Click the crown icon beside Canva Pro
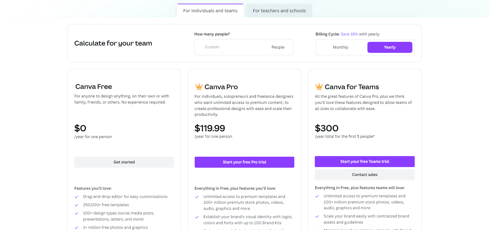The height and width of the screenshot is (230, 489). [x=199, y=87]
